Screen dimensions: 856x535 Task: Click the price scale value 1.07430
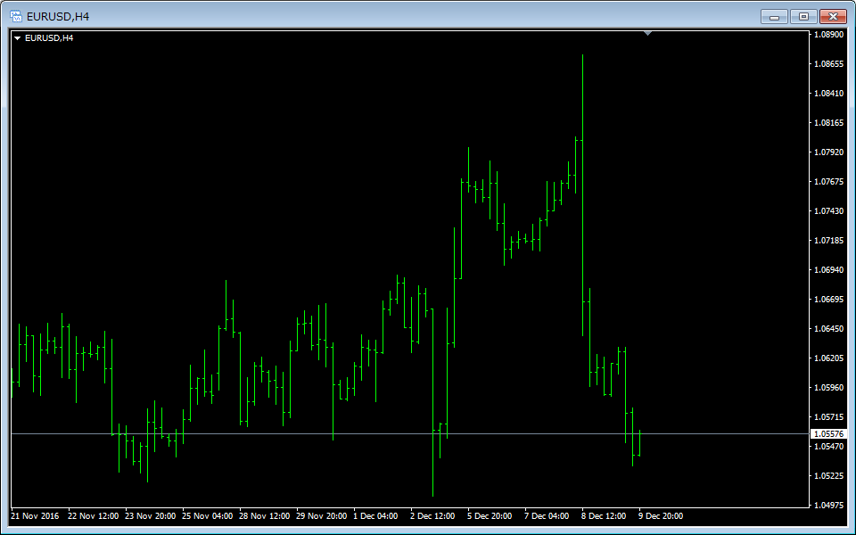828,210
